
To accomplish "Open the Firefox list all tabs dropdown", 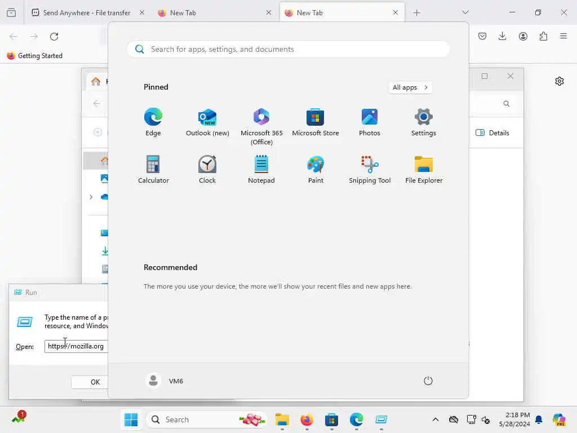I will tap(465, 13).
